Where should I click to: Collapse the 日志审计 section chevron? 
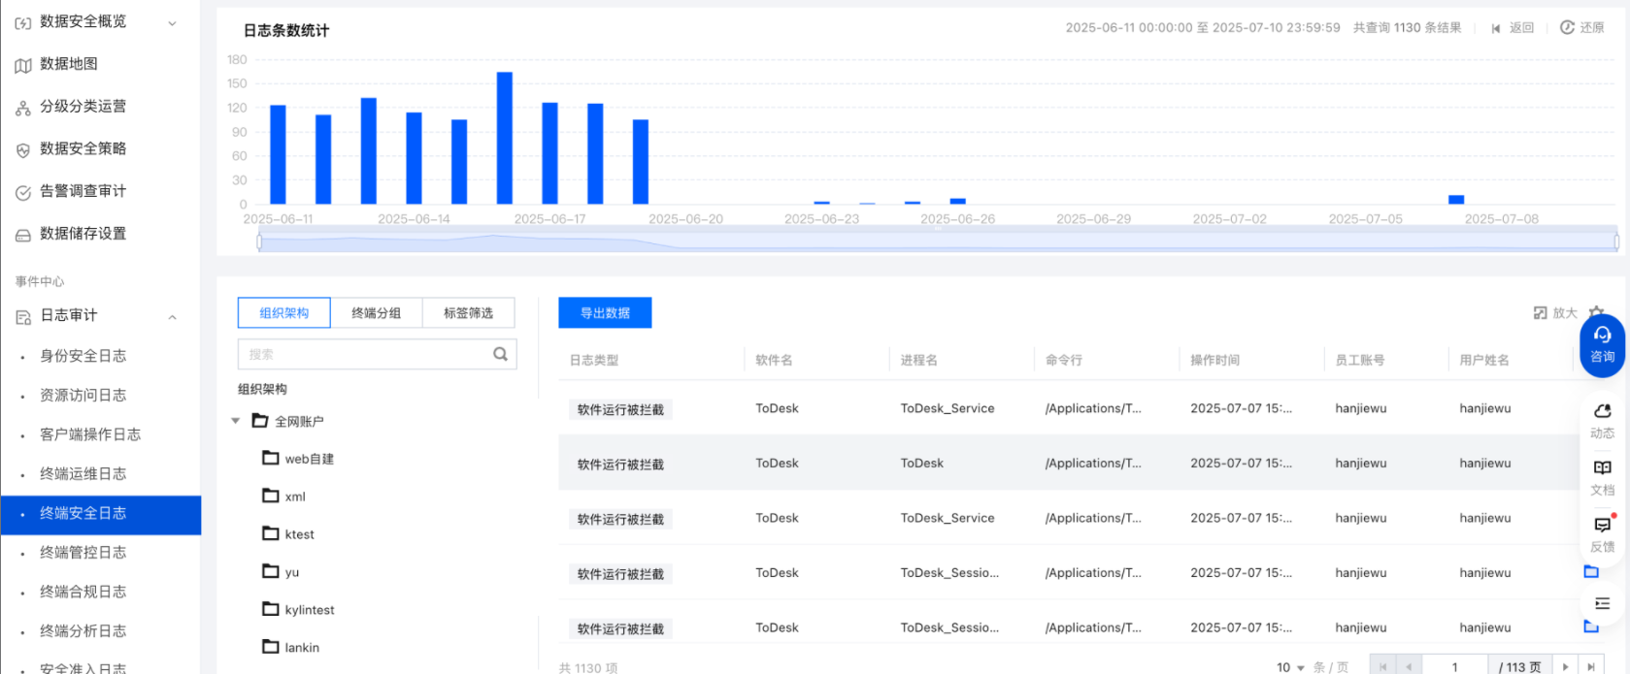click(x=172, y=317)
